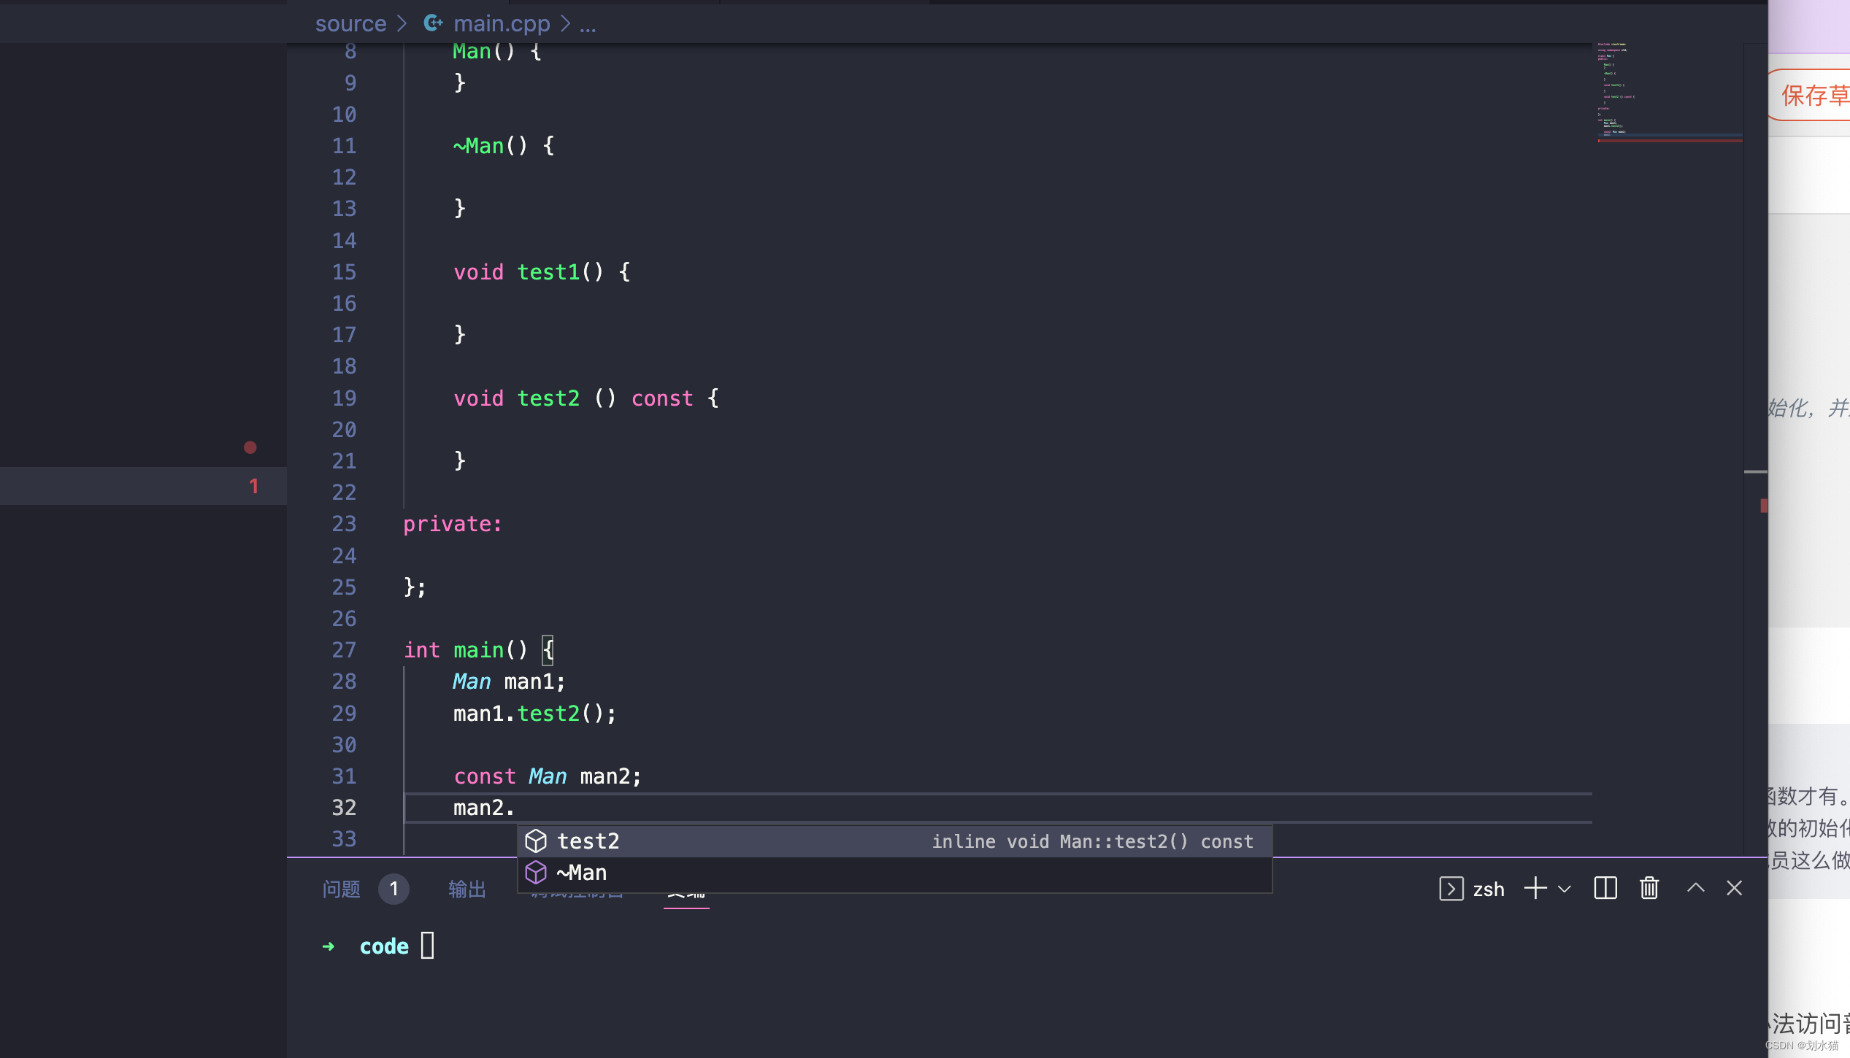The image size is (1850, 1058).
Task: Click the terminal prompt input area
Action: [428, 946]
